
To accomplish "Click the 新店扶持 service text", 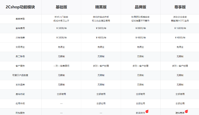I will click(x=140, y=113).
